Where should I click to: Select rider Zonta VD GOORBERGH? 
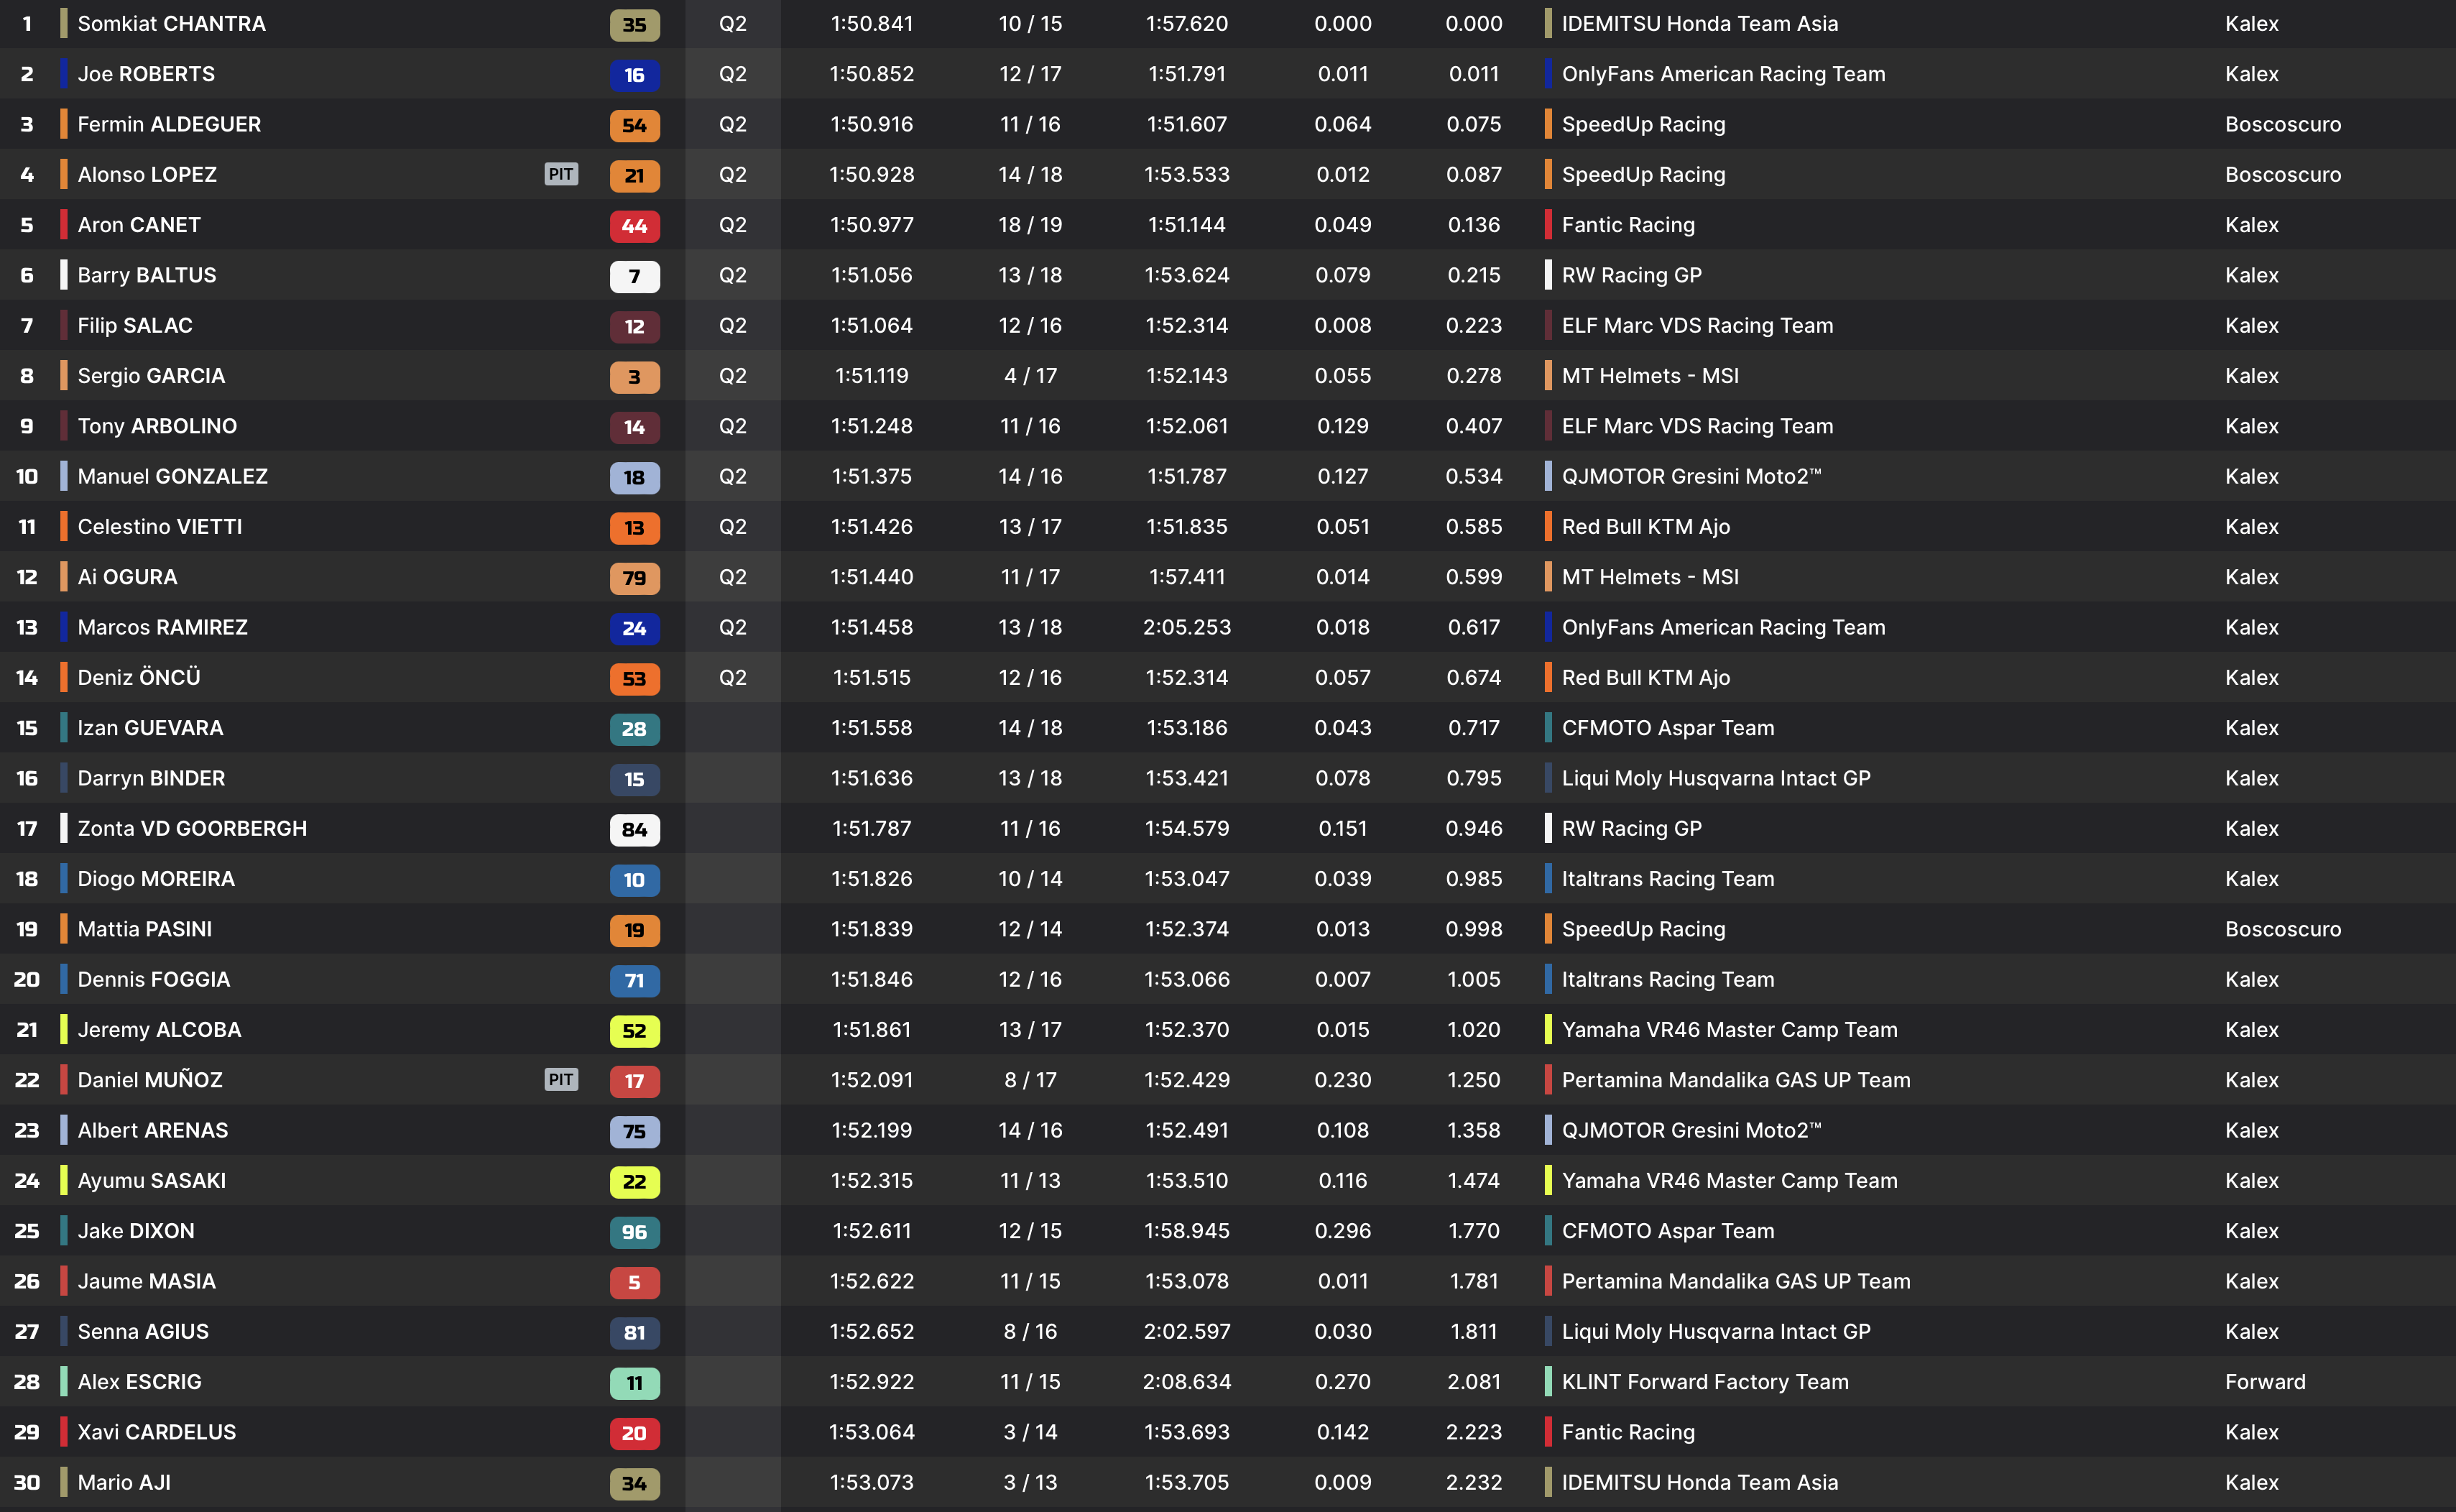click(192, 828)
